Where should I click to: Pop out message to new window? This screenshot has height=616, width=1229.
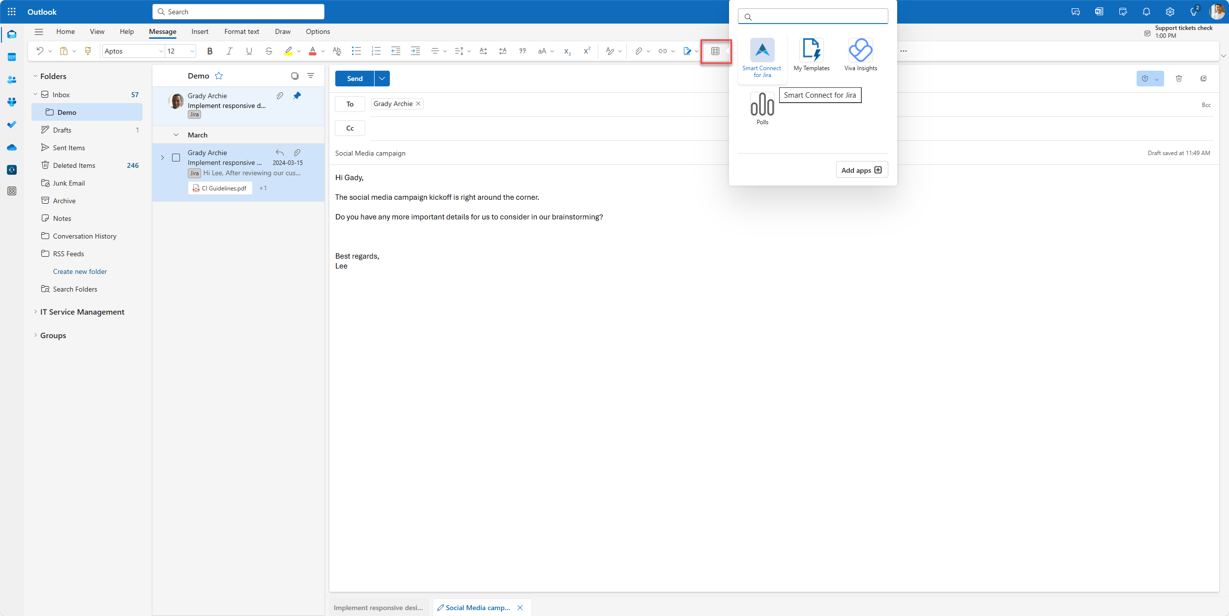coord(1203,79)
